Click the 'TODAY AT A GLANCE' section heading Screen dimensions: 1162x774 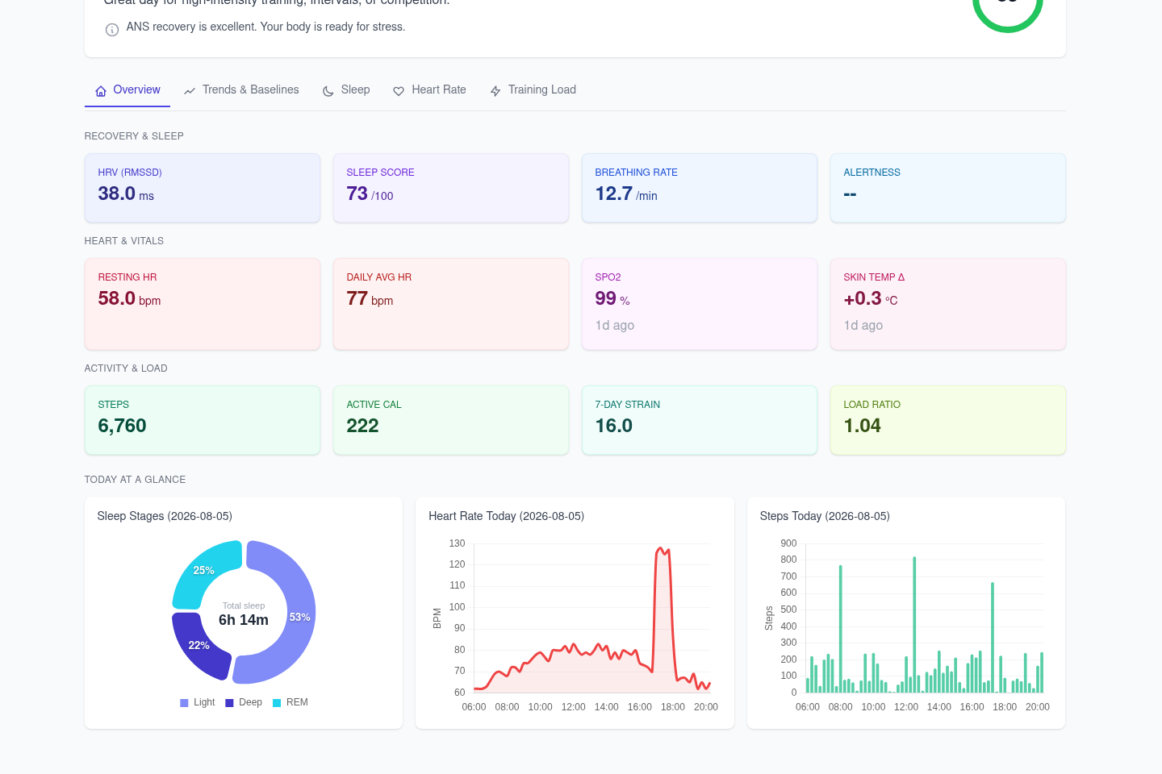135,480
